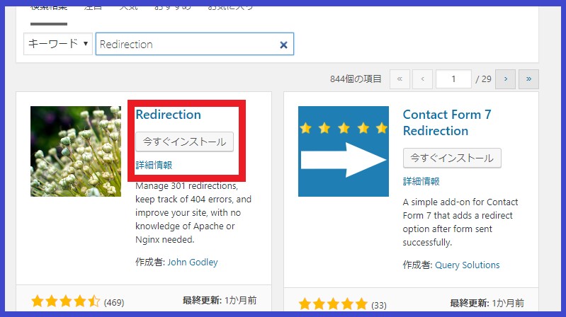Open the Redirection plugin flower thumbnail
This screenshot has height=317, width=566.
[76, 151]
